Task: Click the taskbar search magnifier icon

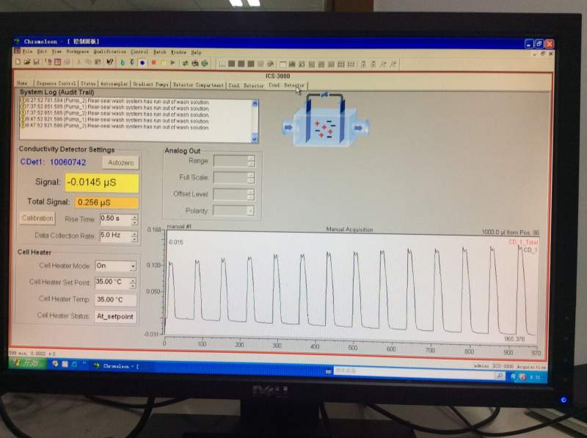Action: [500, 375]
